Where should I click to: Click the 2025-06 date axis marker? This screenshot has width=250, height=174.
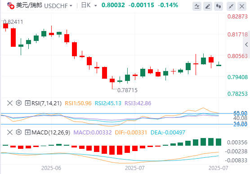(x=51, y=168)
